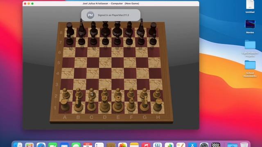The height and width of the screenshot is (147, 262).
Task: Click the Chess window title bar text
Action: coord(111,4)
